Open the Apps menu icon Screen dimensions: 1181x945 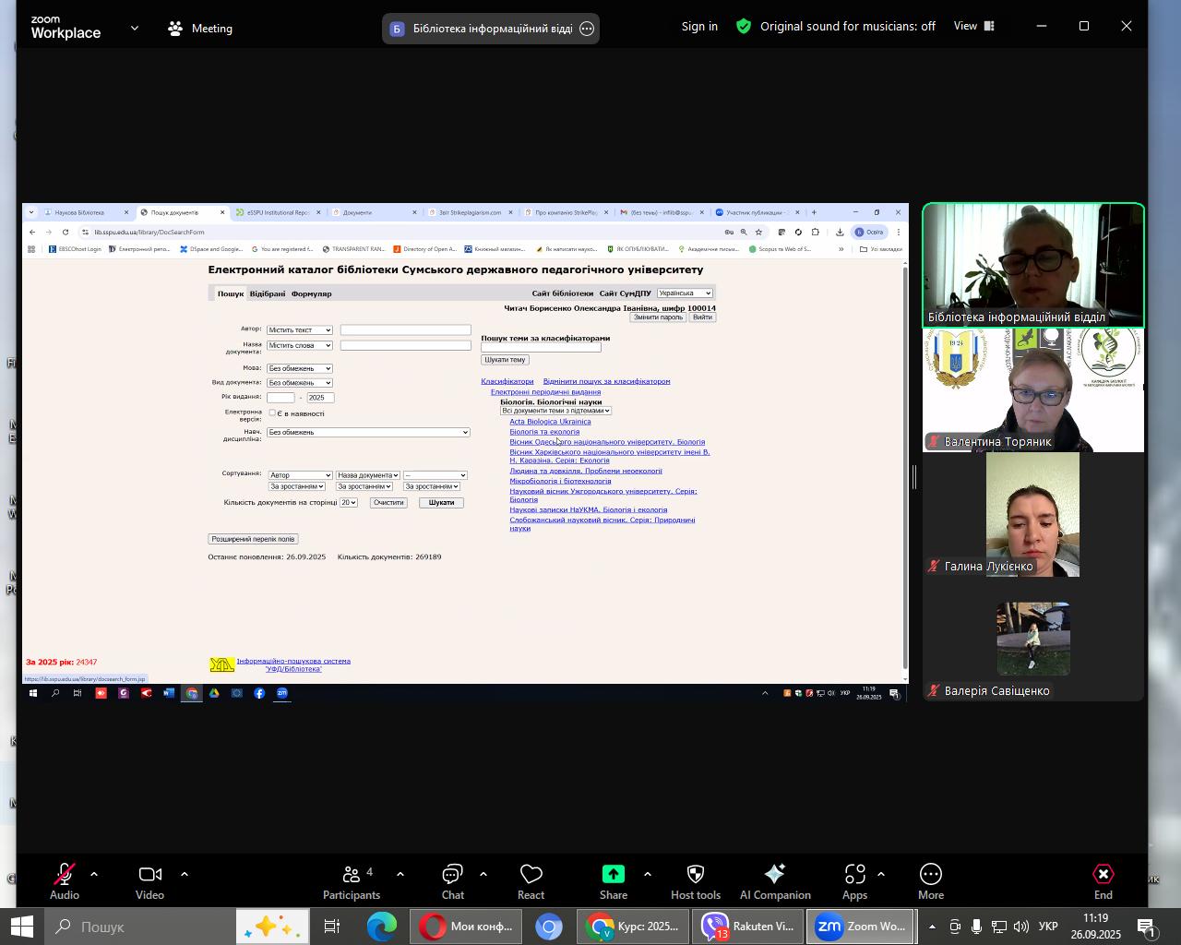point(854,875)
